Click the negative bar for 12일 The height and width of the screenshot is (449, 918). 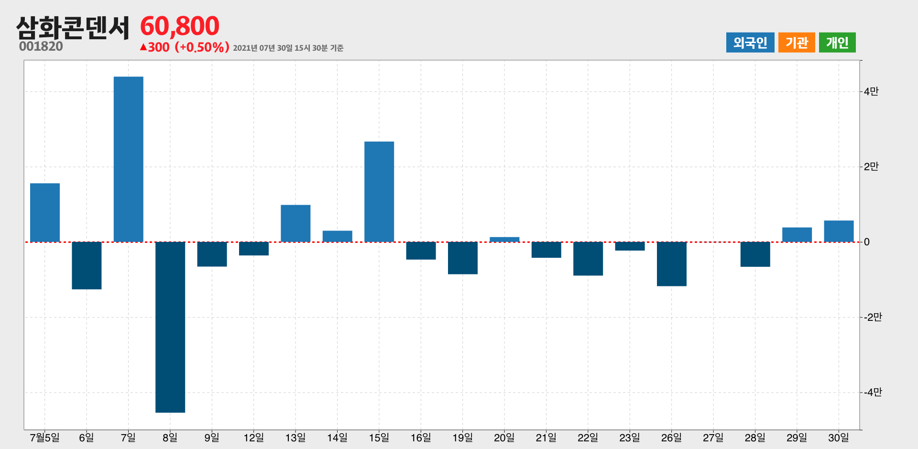254,249
